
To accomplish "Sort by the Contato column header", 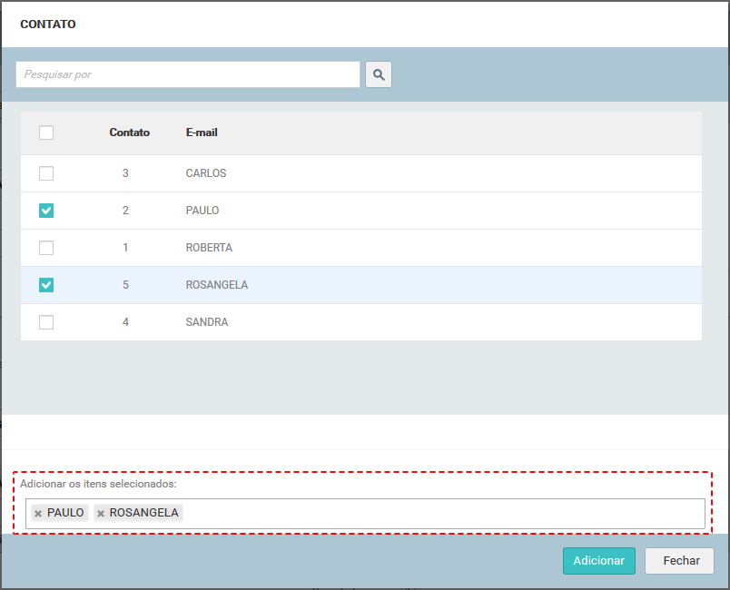I will [130, 133].
